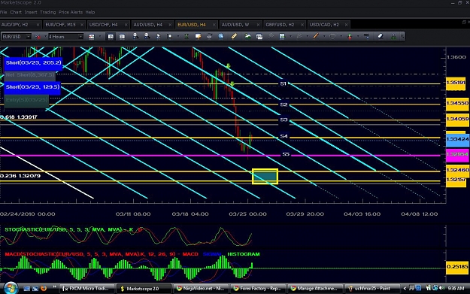Click the chart type candlestick icon
This screenshot has width=470, height=294.
point(92,37)
